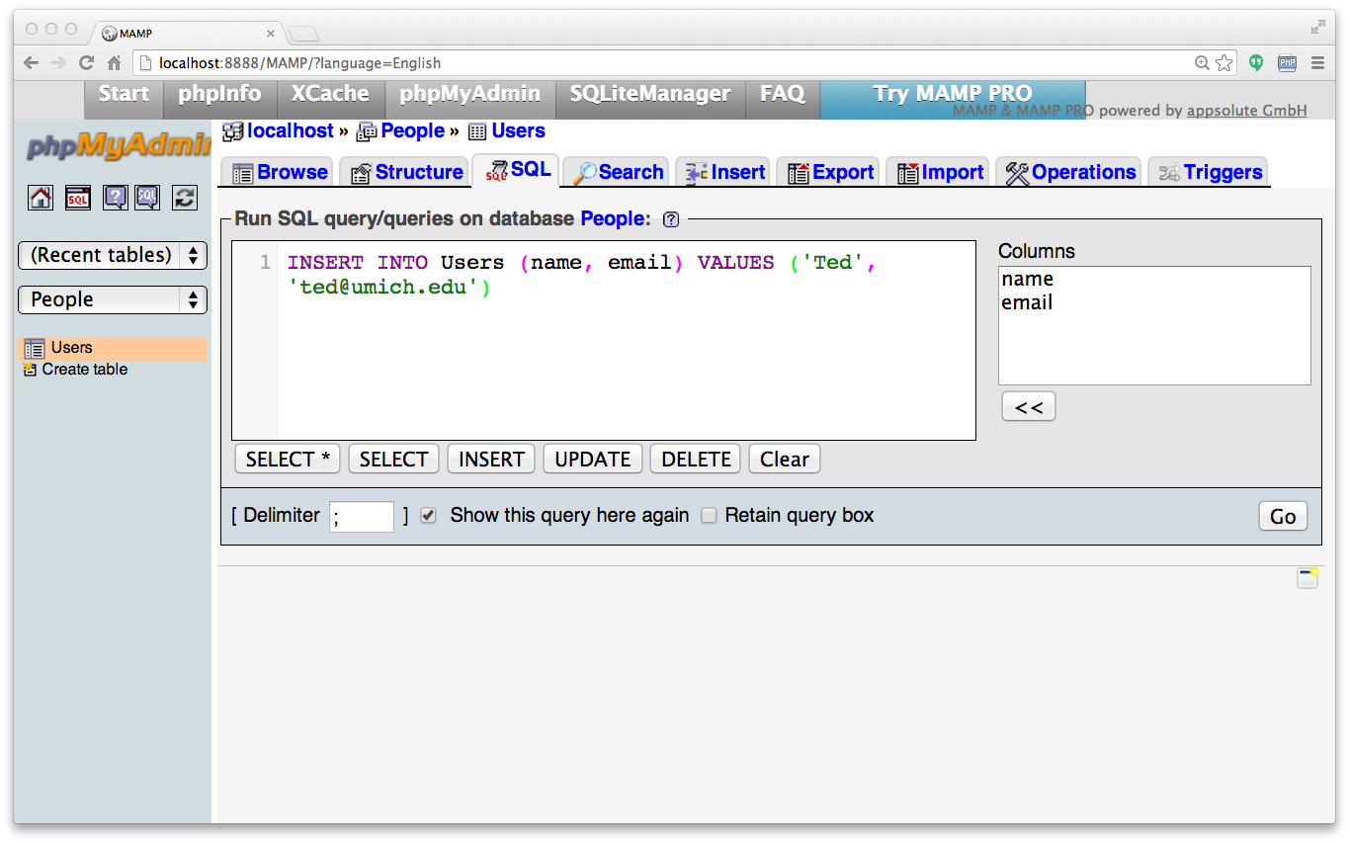This screenshot has height=843, width=1349.
Task: Click the Users table icon in sidebar
Action: click(35, 348)
